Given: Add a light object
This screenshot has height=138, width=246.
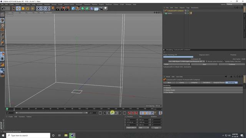Looking at the screenshot, I should tap(106, 8).
